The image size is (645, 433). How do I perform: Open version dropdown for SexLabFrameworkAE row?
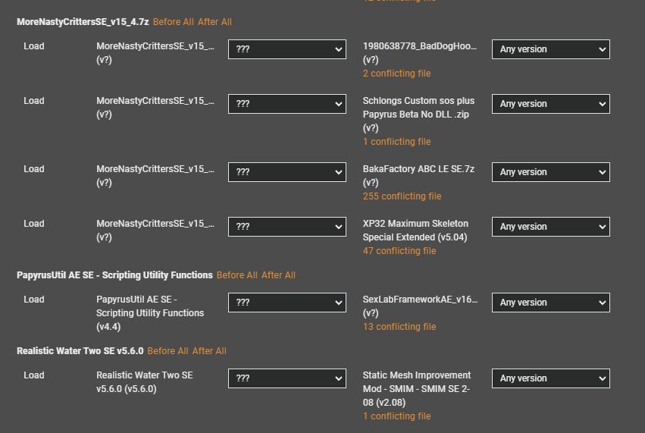pyautogui.click(x=551, y=303)
